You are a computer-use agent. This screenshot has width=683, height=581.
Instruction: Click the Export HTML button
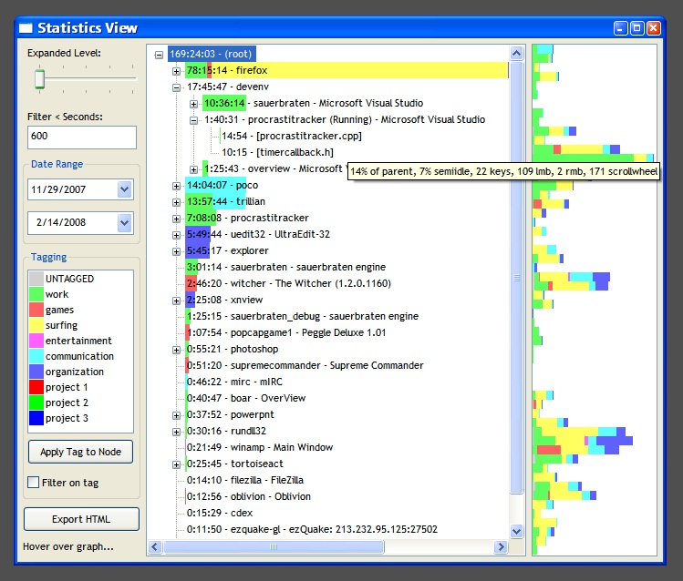[81, 519]
